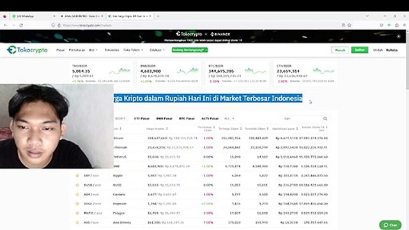Sort by Perubahan 24jam column
This screenshot has width=409, height=230.
coord(206,128)
